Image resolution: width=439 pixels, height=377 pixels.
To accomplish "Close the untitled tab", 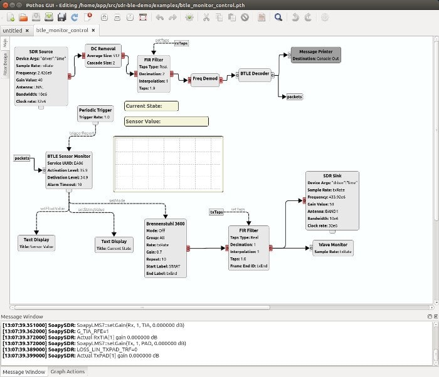I will point(27,31).
